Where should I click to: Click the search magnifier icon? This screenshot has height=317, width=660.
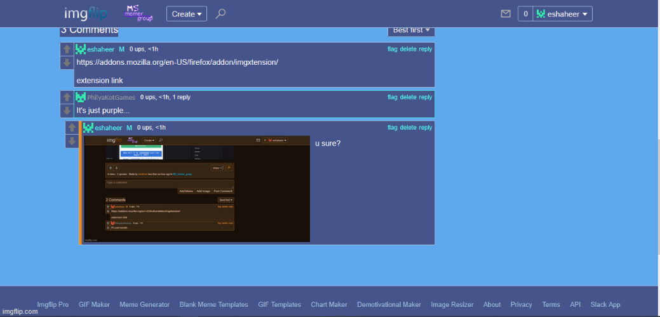(220, 13)
